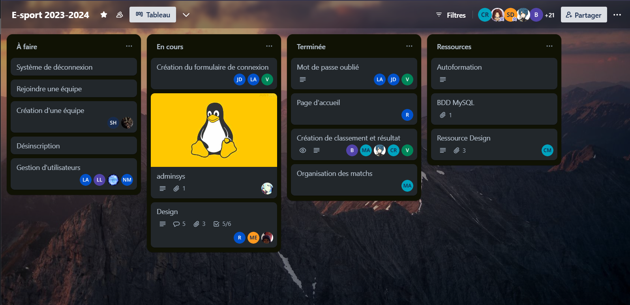Open the adminsys card penguin cover image

(x=214, y=130)
